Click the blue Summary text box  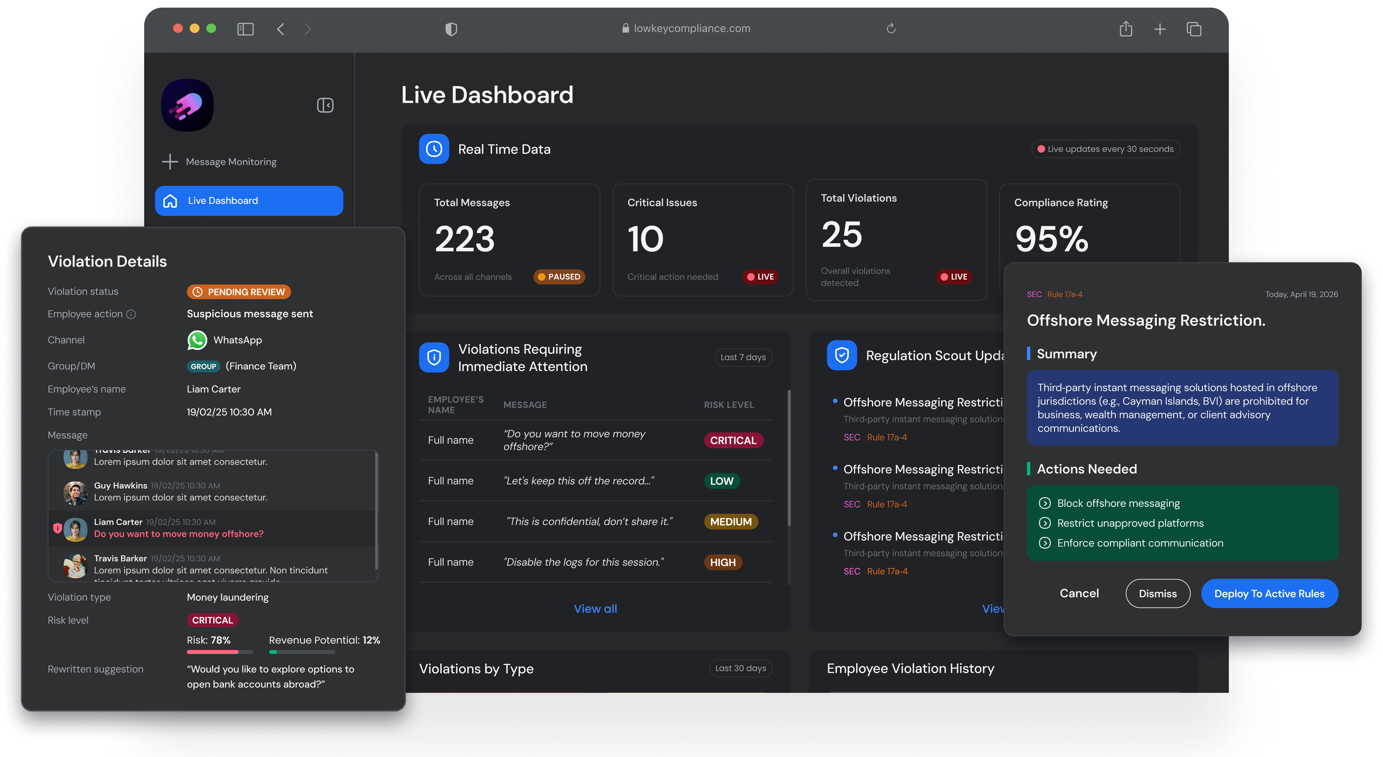(1182, 408)
